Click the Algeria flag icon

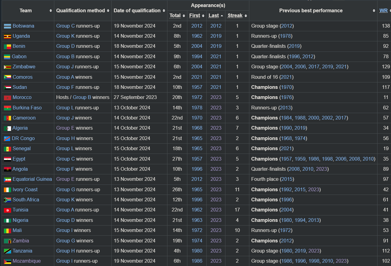pos(7,128)
